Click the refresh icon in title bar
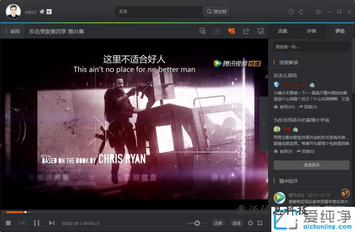The height and width of the screenshot is (232, 355). [301, 12]
